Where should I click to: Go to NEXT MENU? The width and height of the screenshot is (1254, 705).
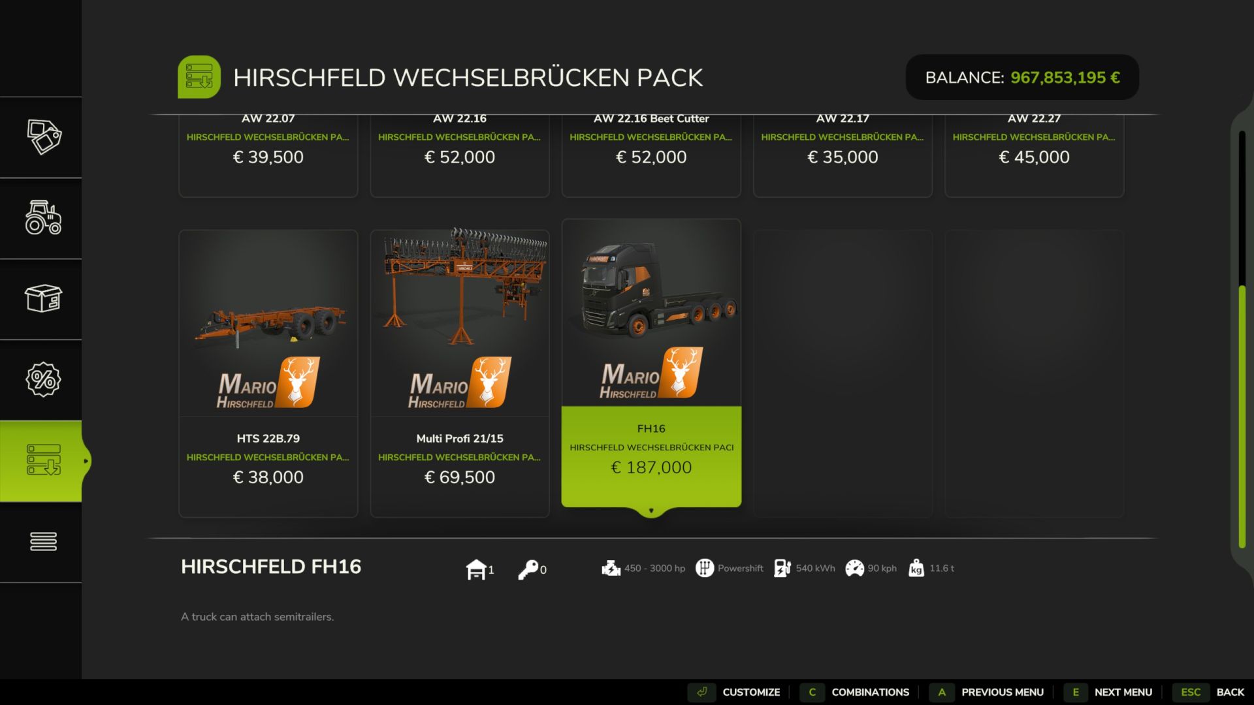click(1109, 692)
